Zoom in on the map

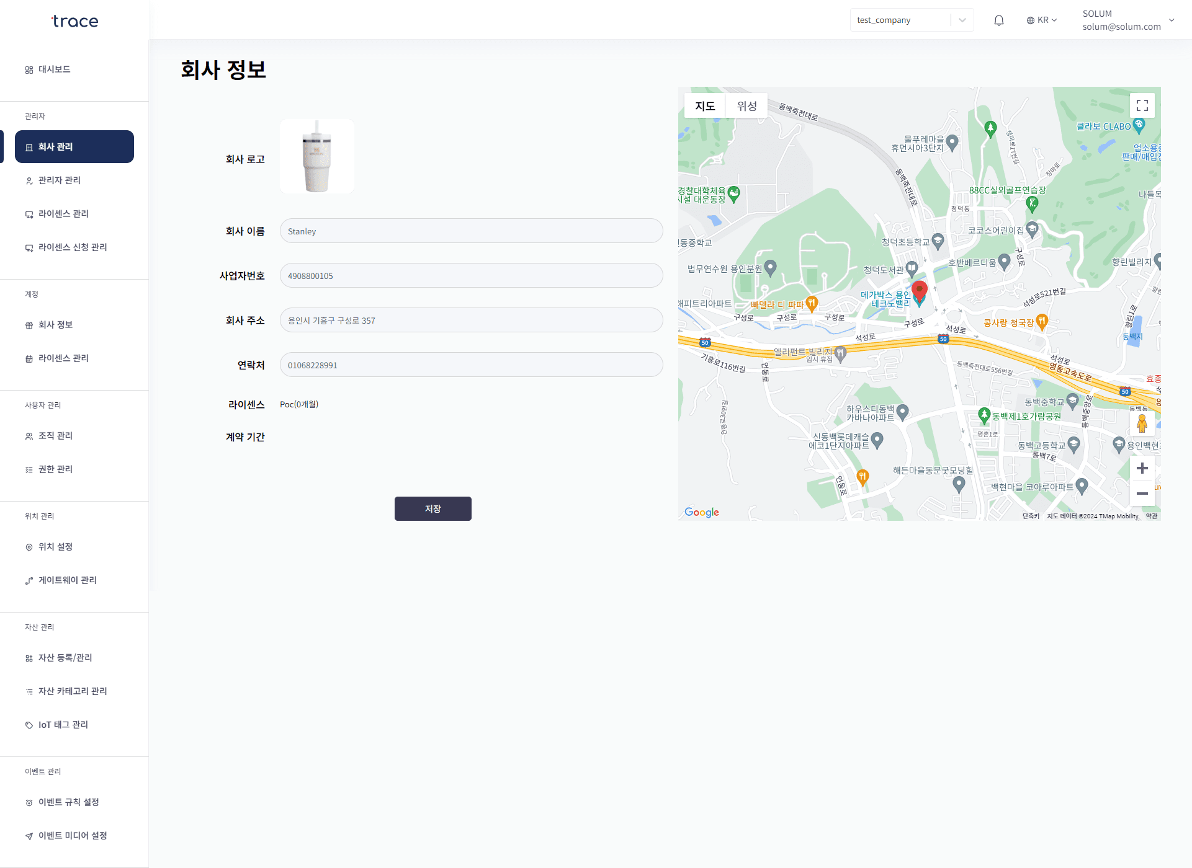click(1142, 468)
